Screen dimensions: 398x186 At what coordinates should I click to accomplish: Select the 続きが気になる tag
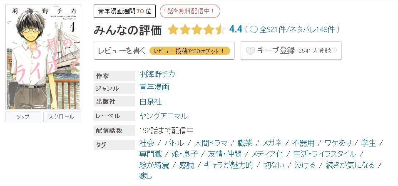350,165
